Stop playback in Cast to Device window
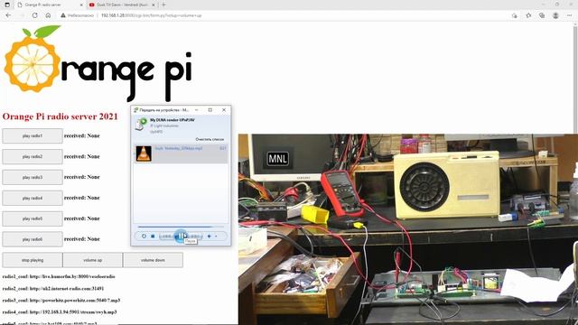 point(153,237)
